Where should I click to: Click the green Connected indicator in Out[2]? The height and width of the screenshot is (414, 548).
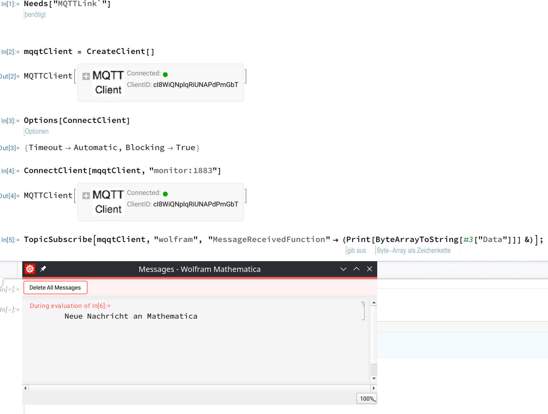click(165, 75)
